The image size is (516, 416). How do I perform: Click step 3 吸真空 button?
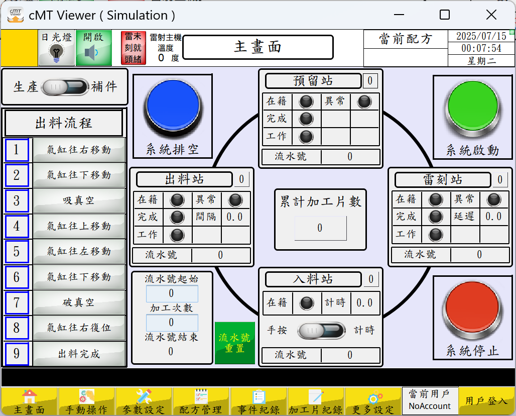[79, 200]
